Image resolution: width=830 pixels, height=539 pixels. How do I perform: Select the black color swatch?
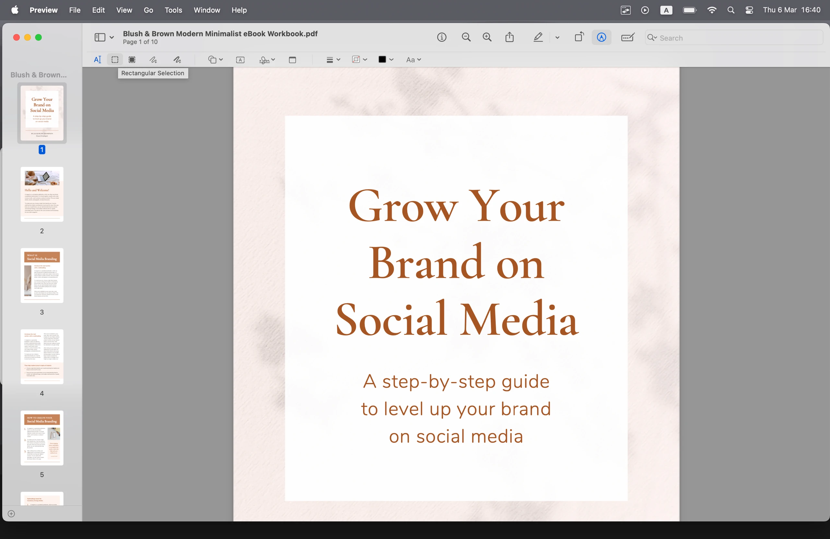[x=382, y=59]
